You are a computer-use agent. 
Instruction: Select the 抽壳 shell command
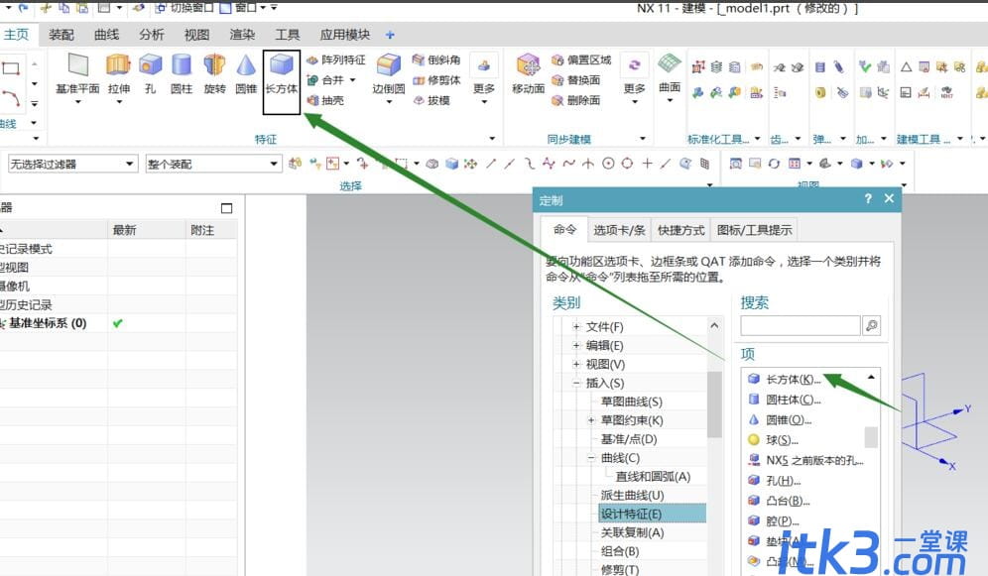pos(325,100)
